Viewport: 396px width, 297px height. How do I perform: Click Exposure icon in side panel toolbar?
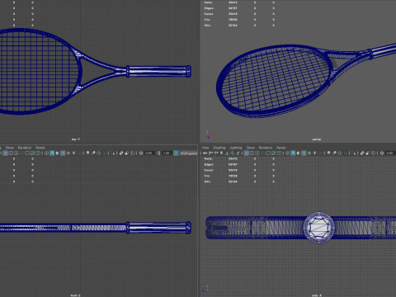[382, 153]
